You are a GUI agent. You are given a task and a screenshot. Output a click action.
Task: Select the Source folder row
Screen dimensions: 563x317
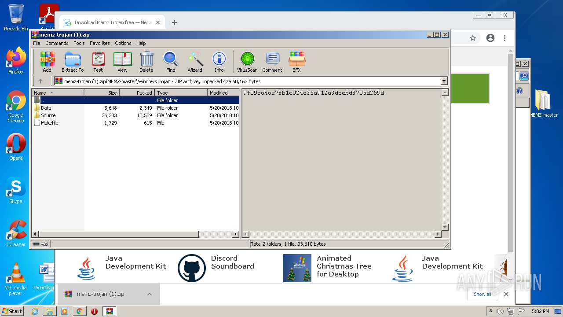tap(135, 115)
